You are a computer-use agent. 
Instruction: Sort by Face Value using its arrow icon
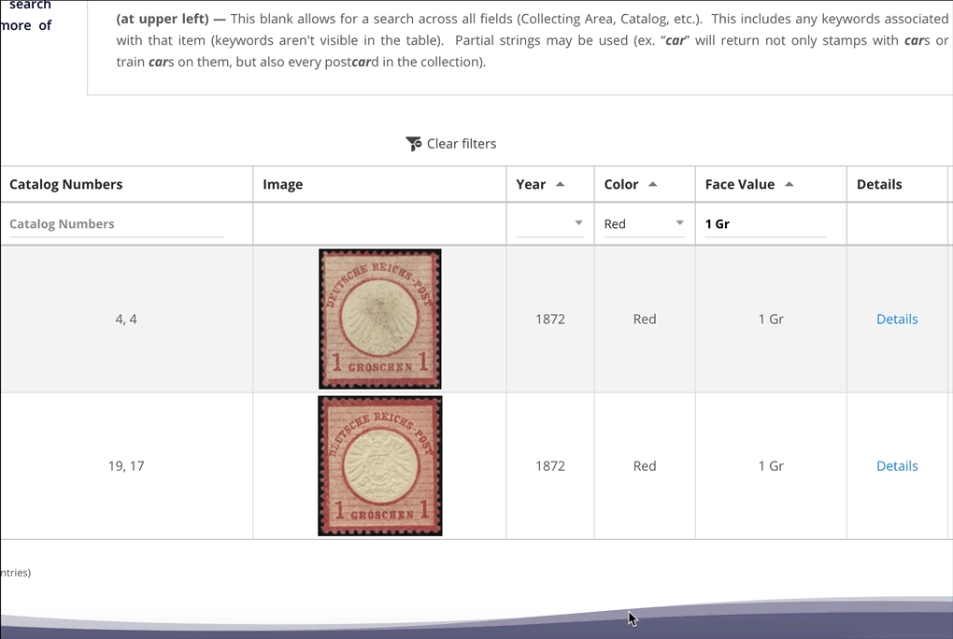(789, 184)
